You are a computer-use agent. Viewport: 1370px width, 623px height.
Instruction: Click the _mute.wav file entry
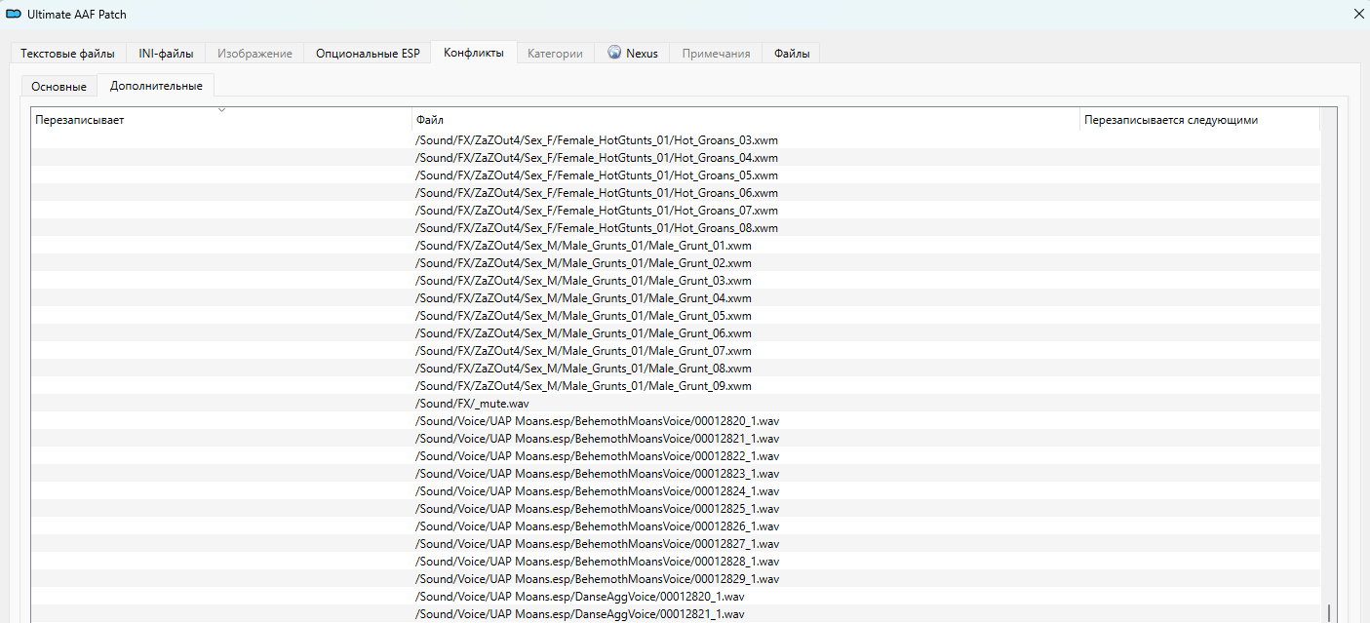pyautogui.click(x=472, y=404)
